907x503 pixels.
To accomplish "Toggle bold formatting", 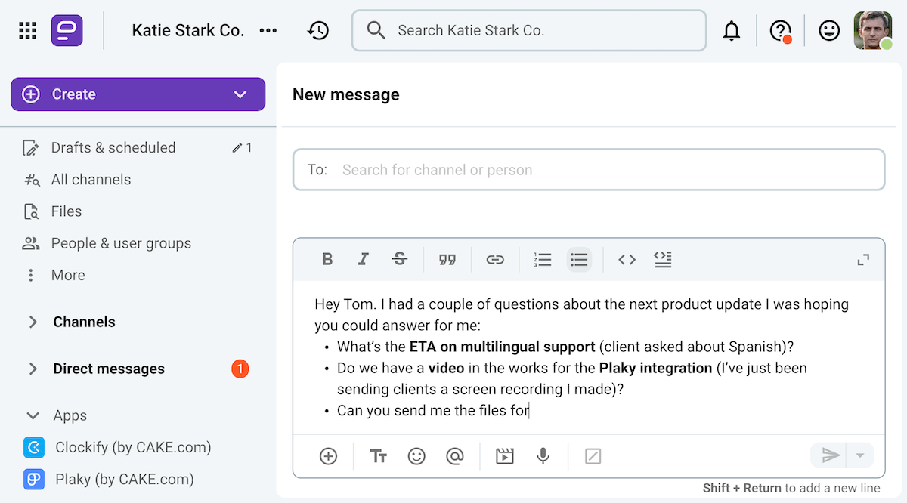I will (x=327, y=259).
